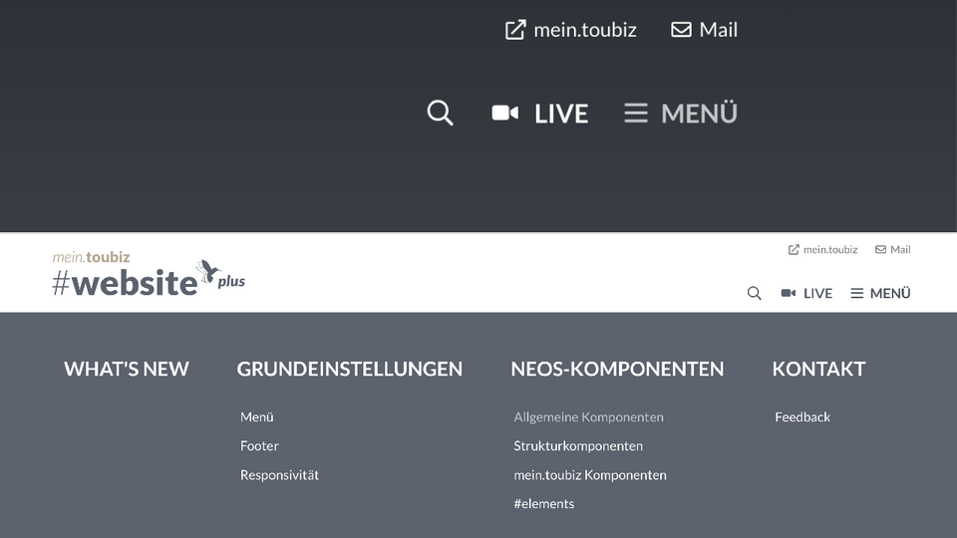Open the large MENÜ hamburger icon

(x=636, y=113)
